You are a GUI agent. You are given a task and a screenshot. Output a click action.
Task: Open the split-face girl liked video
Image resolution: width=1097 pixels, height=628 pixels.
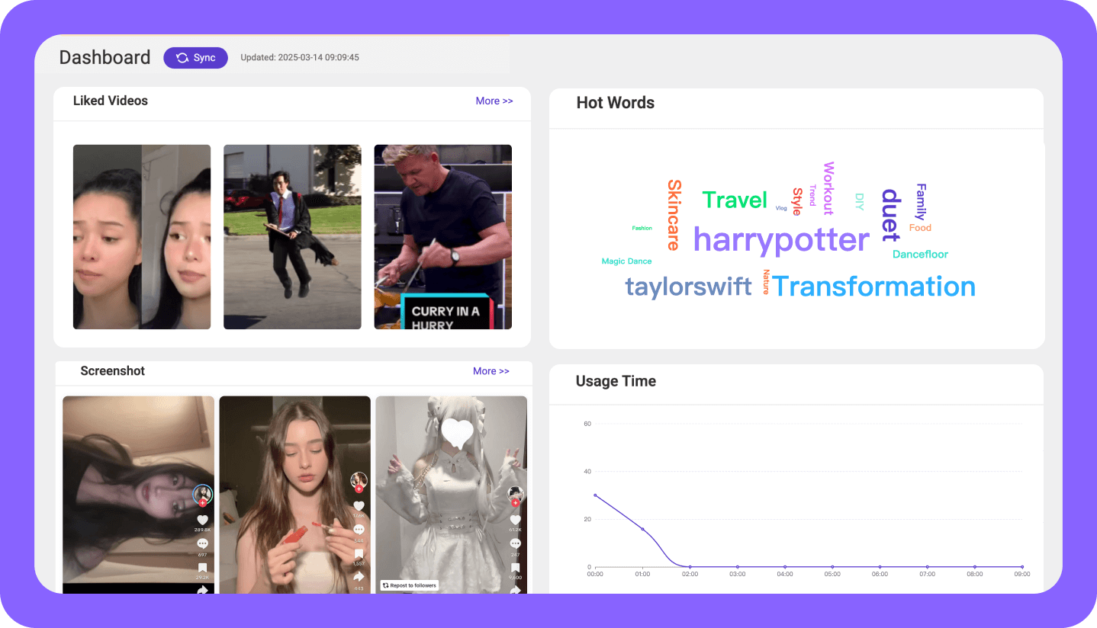142,237
